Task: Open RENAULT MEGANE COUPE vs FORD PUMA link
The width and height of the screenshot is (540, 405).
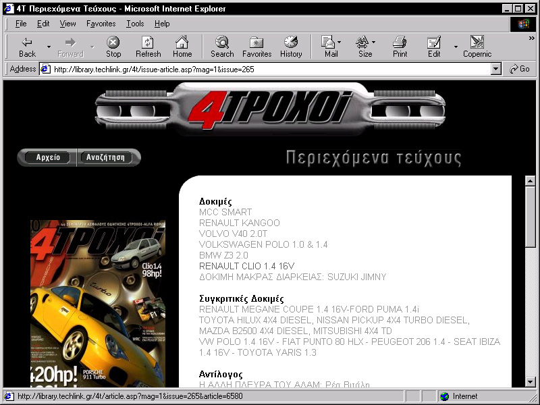Action: pyautogui.click(x=309, y=309)
